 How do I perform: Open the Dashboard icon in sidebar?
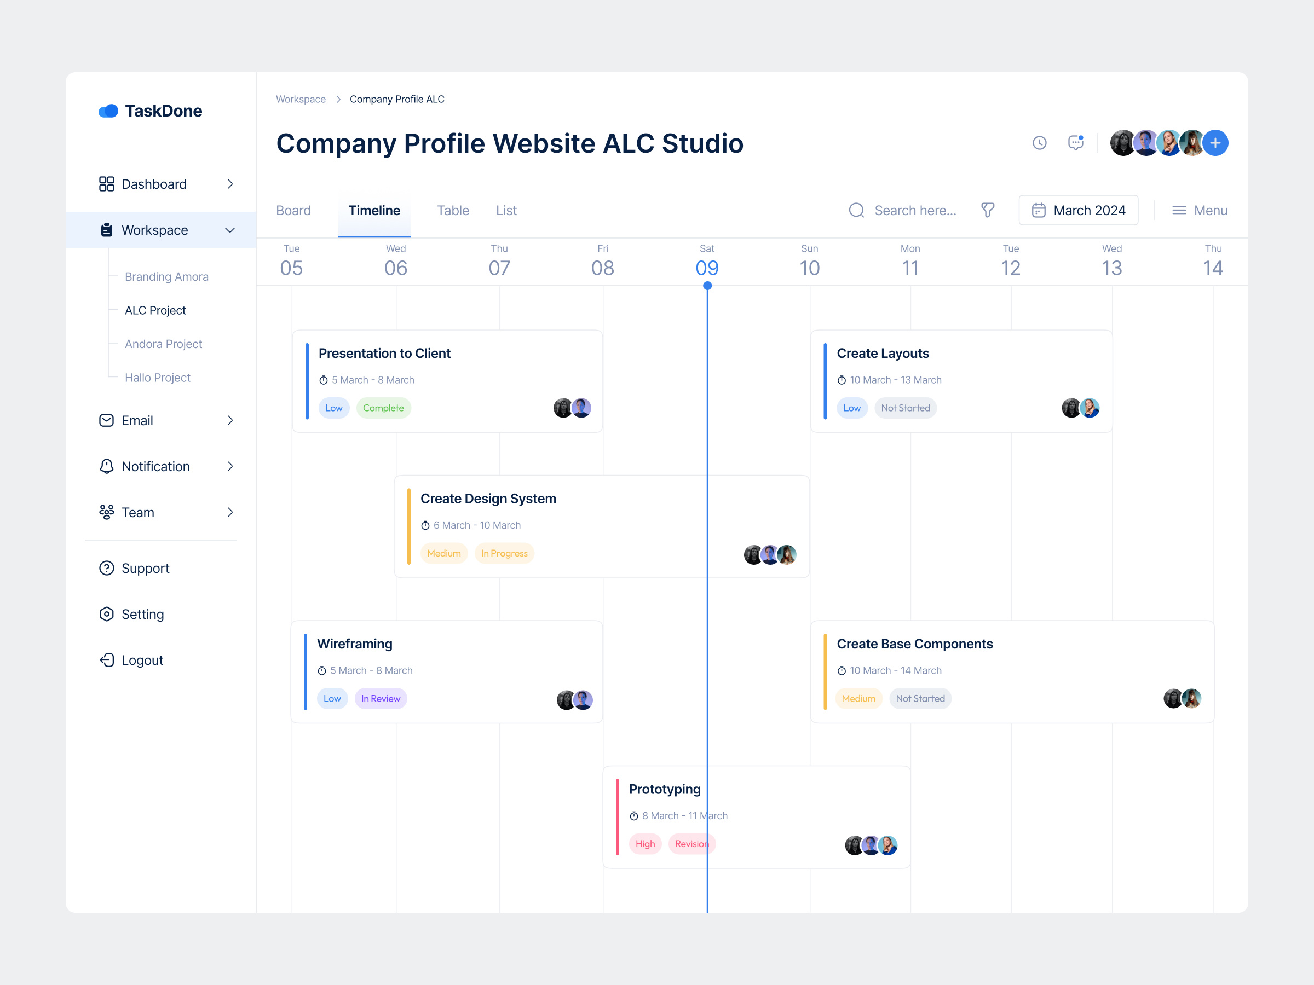pyautogui.click(x=107, y=184)
